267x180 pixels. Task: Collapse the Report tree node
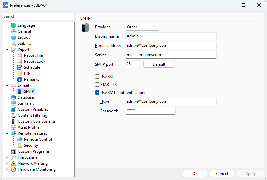tap(7, 49)
